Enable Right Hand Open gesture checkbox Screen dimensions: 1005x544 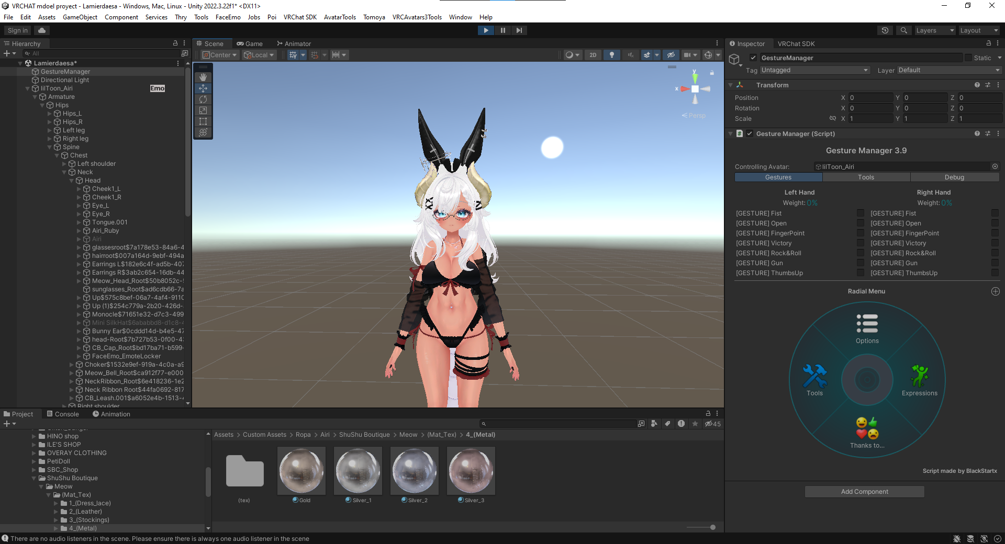995,223
